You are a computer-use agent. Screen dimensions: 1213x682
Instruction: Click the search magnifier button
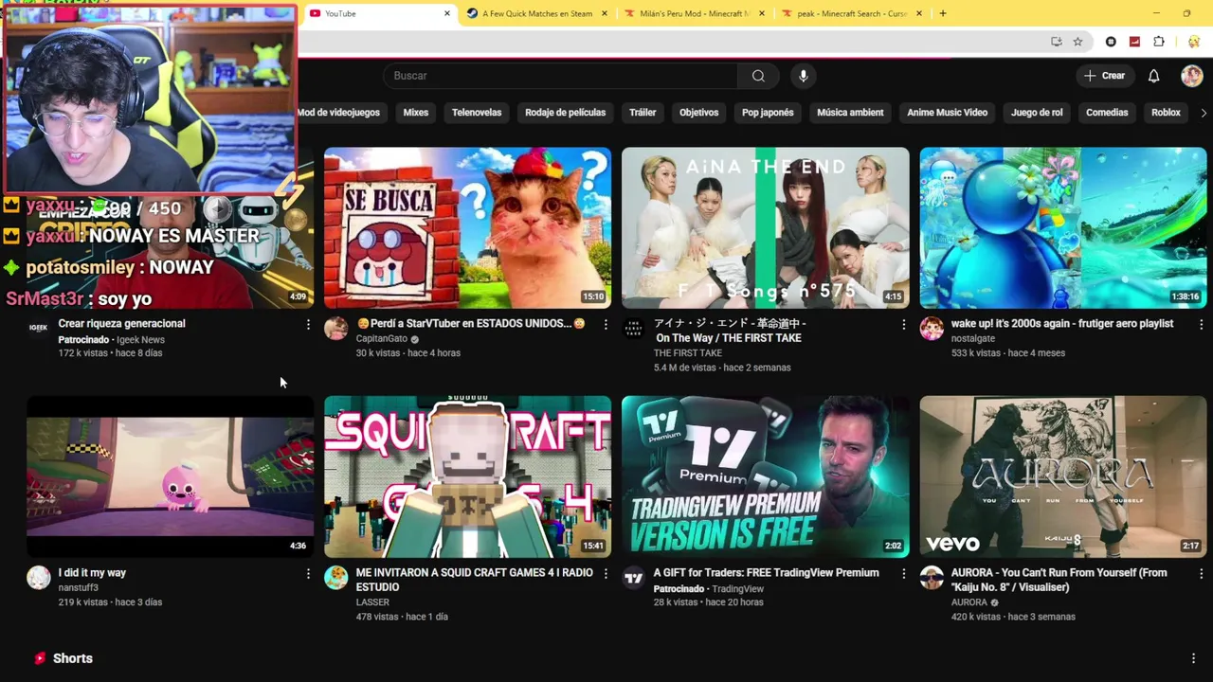point(758,76)
